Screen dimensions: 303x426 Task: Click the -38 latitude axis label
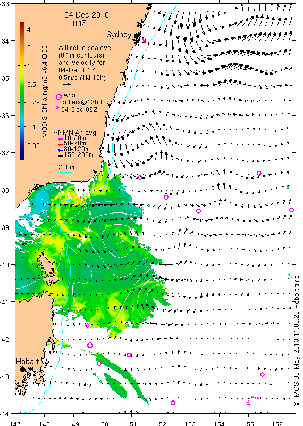click(5, 190)
